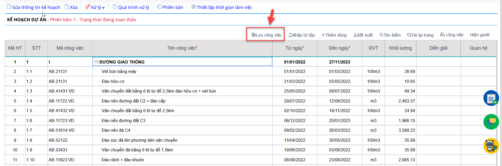This screenshot has width=502, height=166.
Task: Open the green chat bubble icon
Action: 491,122
